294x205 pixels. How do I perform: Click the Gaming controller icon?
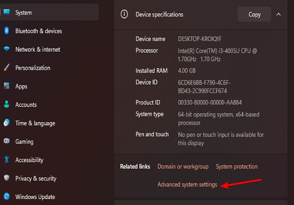(6, 141)
